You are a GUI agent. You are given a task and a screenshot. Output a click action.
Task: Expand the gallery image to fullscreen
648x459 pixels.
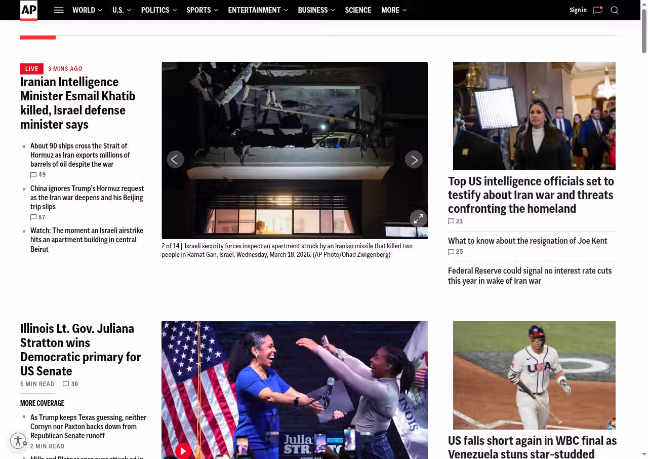point(418,218)
